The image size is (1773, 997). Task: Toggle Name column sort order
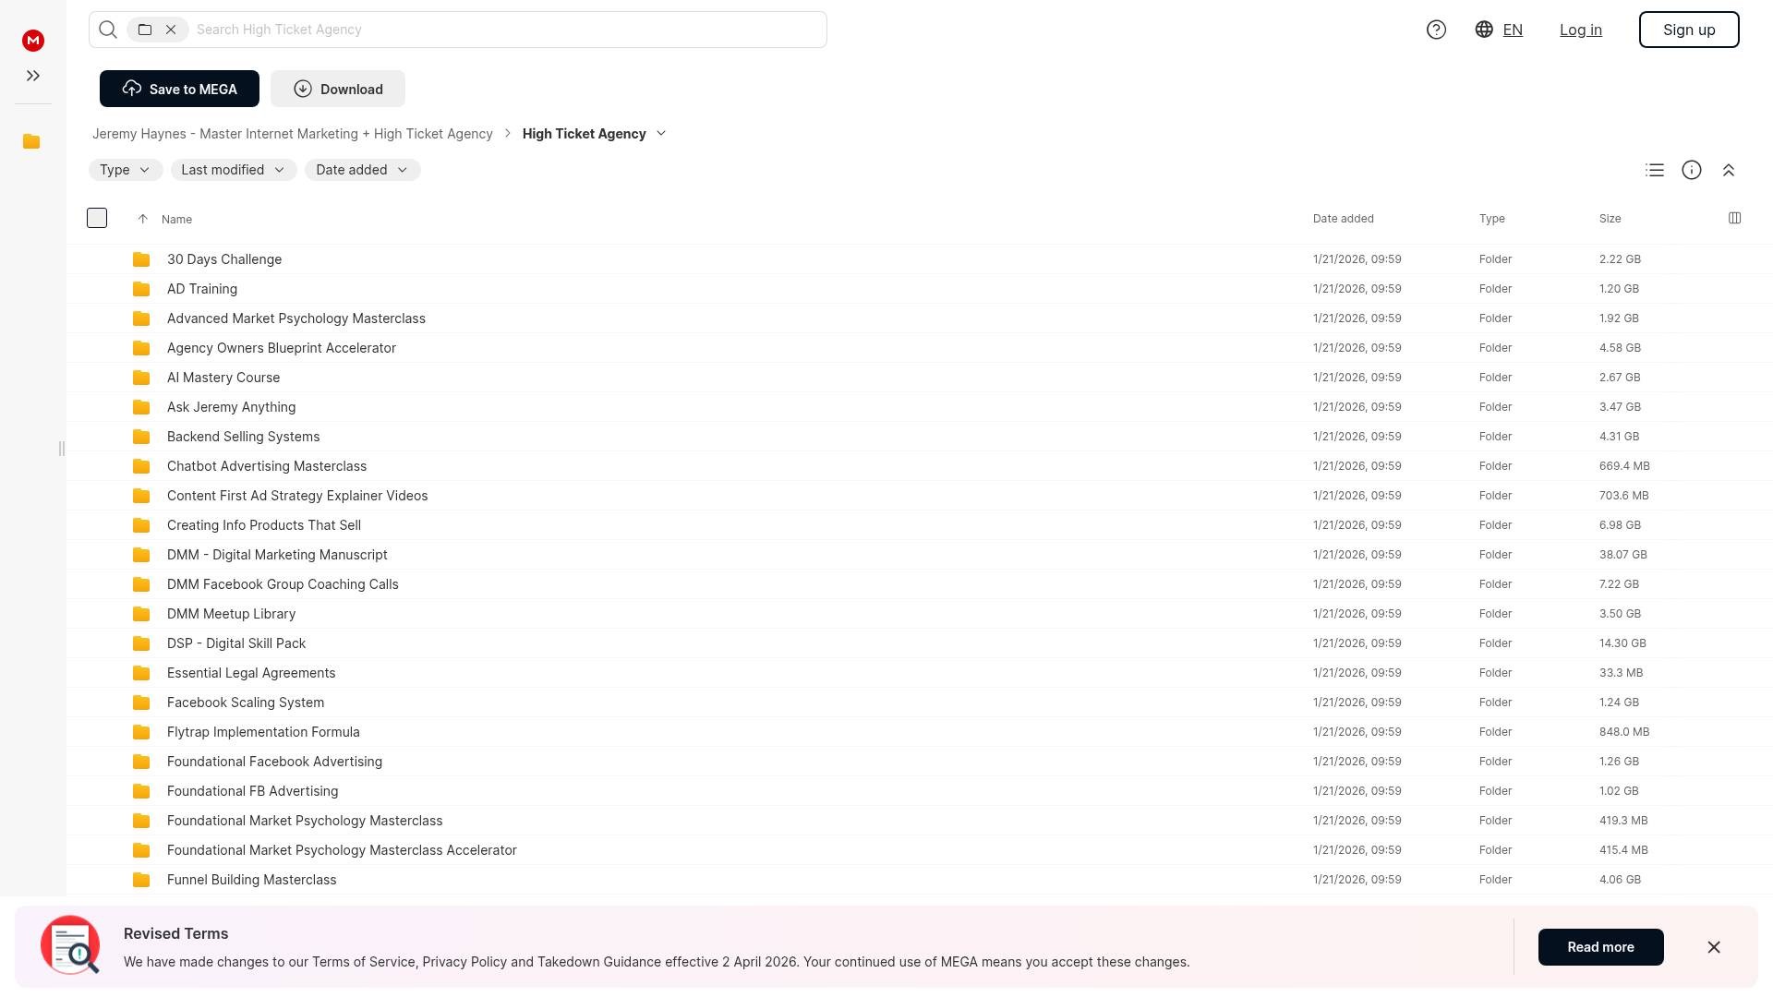[x=175, y=219]
